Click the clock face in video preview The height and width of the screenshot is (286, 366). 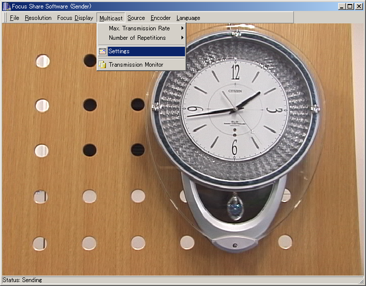point(235,109)
